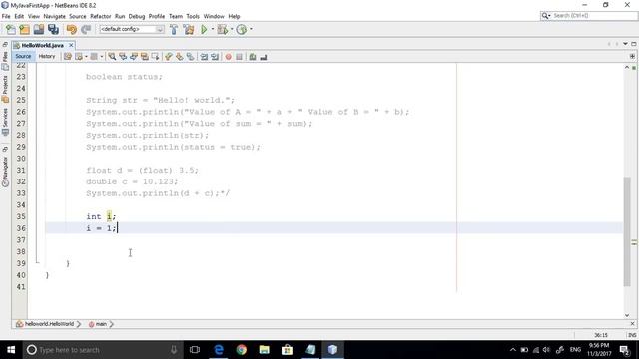Toggle Highlight Search in editor toolbar
The height and width of the screenshot is (359, 639).
145,57
